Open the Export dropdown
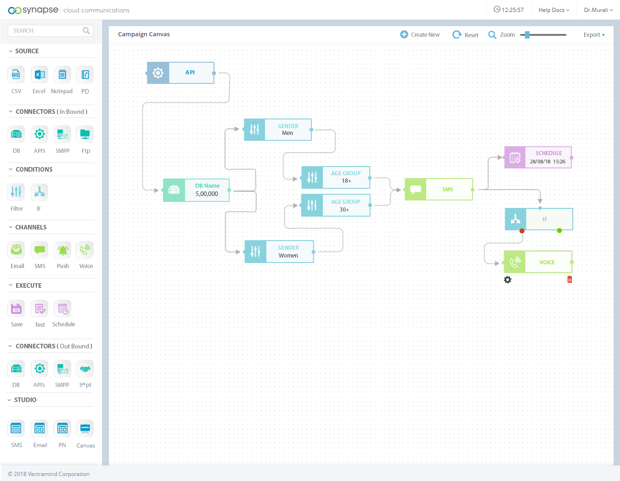Image resolution: width=620 pixels, height=481 pixels. (x=594, y=35)
